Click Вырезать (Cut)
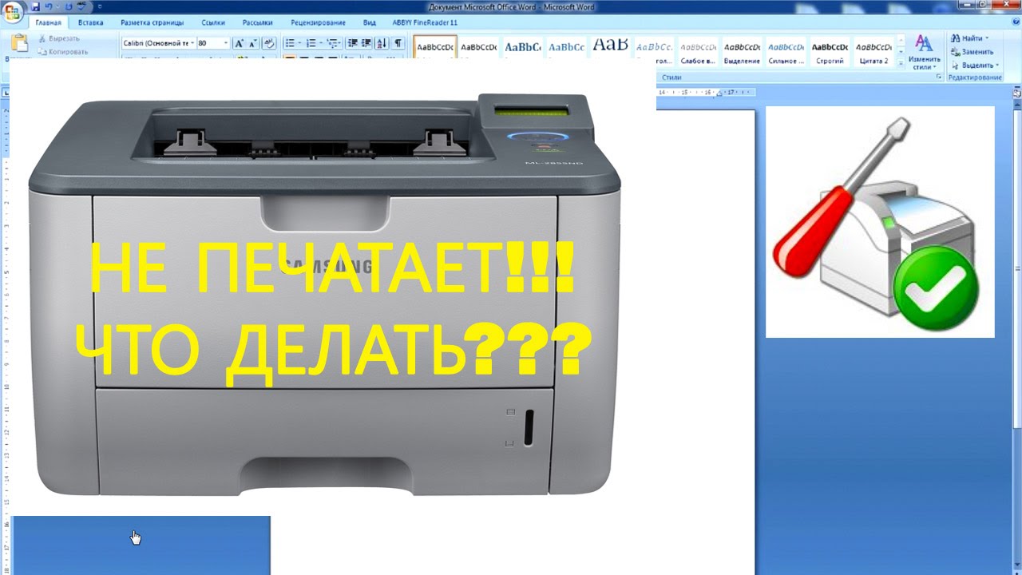This screenshot has height=575, width=1022. click(57, 38)
